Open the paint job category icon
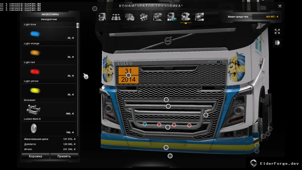 [172, 17]
